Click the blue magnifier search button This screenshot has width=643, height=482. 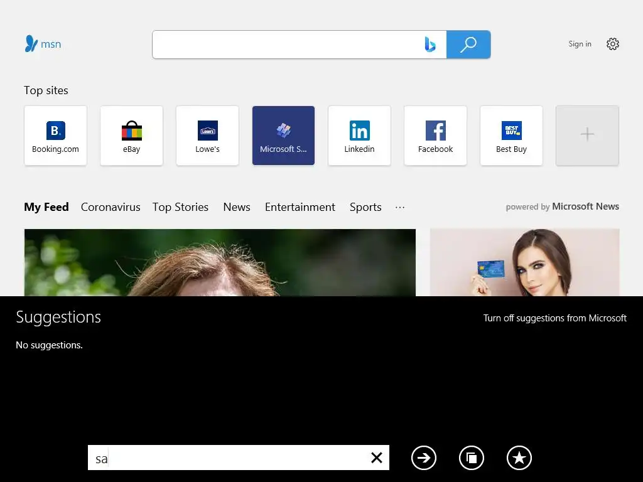(468, 45)
